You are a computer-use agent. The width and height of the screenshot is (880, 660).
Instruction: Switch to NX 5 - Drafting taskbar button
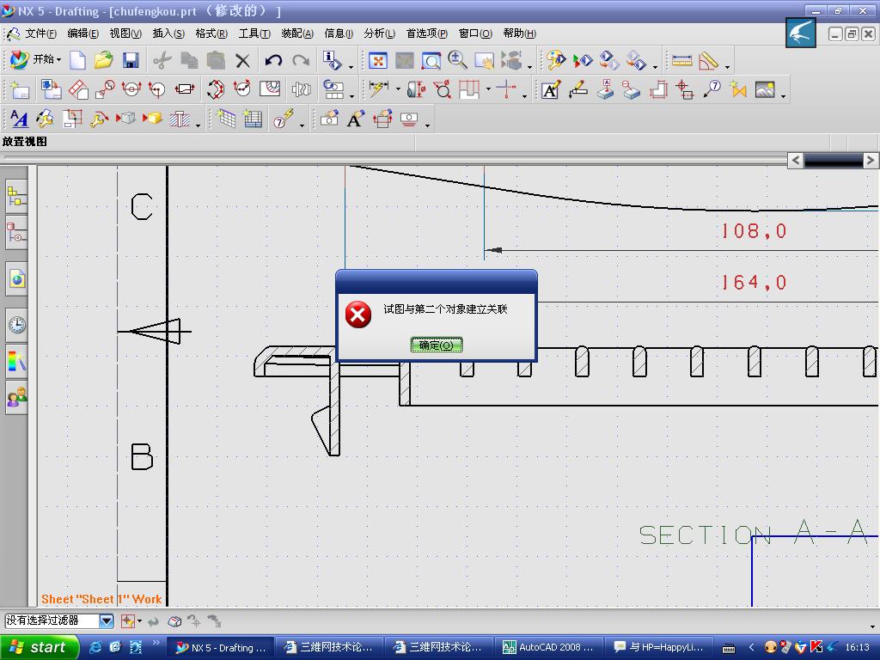point(221,647)
